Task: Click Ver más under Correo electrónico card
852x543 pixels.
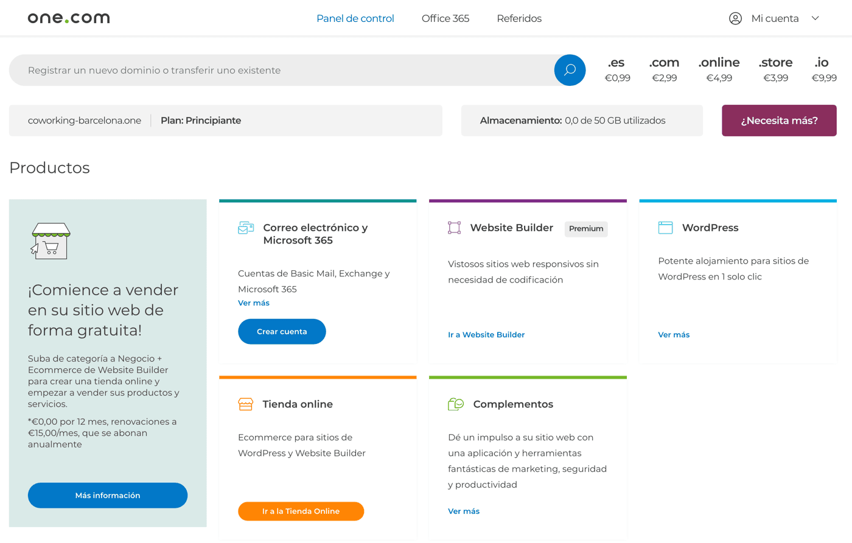Action: [x=254, y=303]
